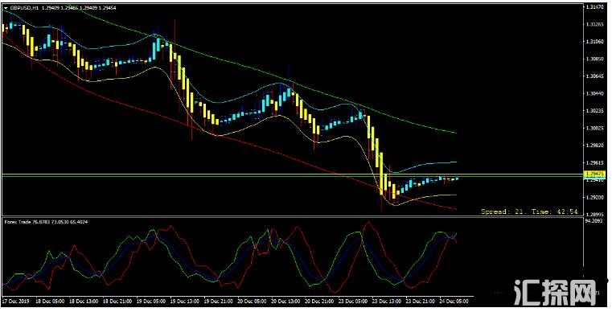Image resolution: width=612 pixels, height=312 pixels.
Task: Click the 19 Dec 05:00 time axis label
Action: [x=151, y=302]
